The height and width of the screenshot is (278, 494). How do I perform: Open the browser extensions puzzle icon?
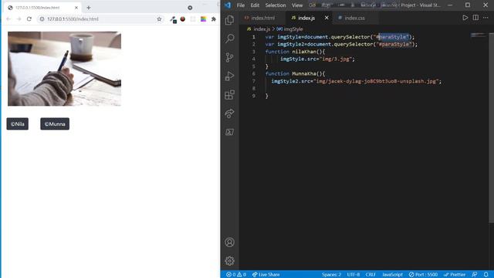[214, 19]
